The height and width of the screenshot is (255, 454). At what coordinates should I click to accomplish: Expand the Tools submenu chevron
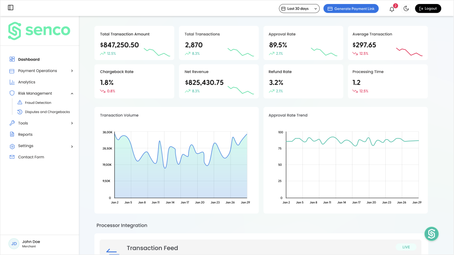(72, 123)
